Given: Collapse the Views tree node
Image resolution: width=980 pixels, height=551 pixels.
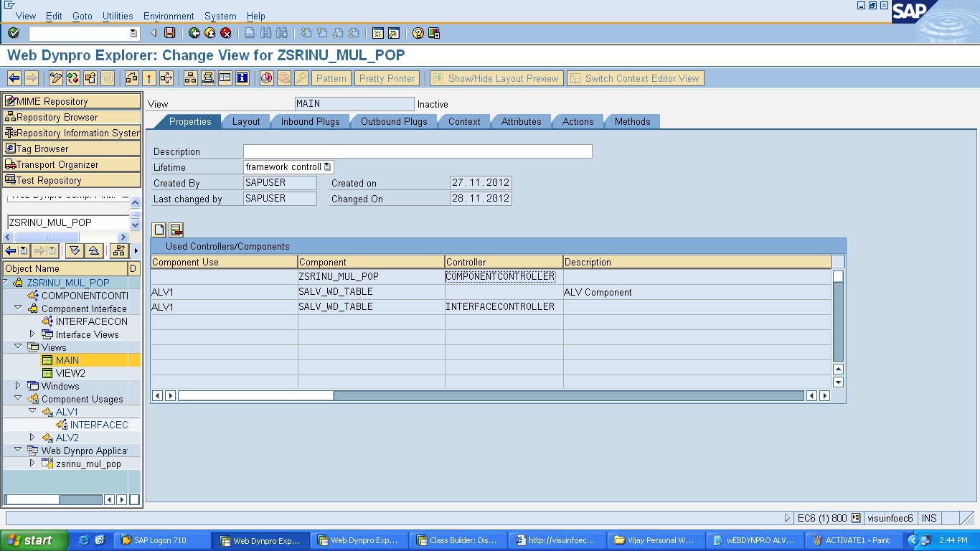Looking at the screenshot, I should pyautogui.click(x=18, y=347).
